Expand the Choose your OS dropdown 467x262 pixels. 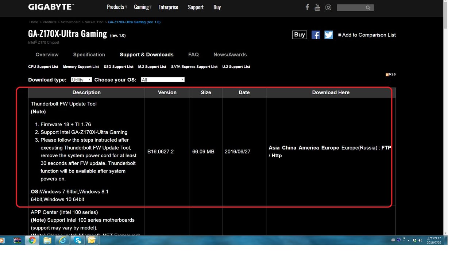[x=162, y=80]
